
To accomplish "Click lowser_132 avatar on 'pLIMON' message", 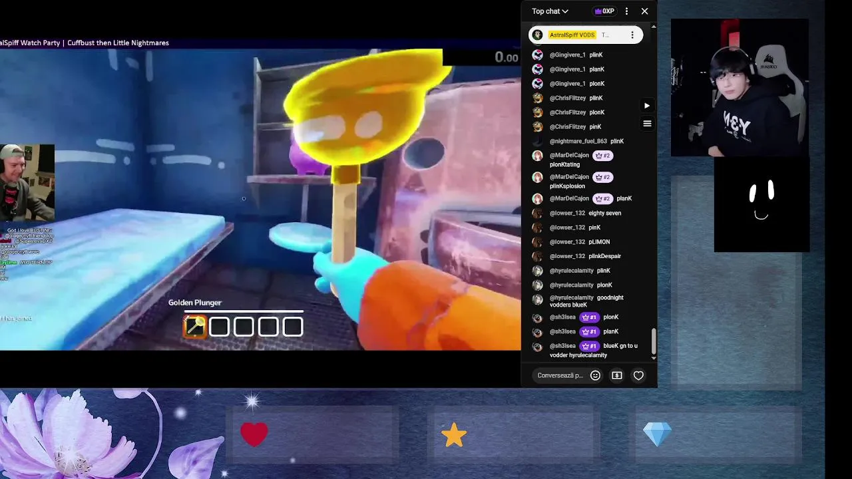I will tap(537, 241).
